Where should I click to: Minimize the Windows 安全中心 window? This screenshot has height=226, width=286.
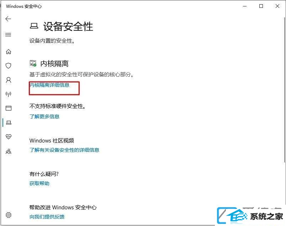coord(245,6)
